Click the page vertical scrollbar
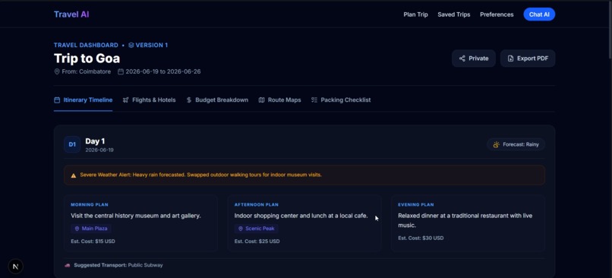Image resolution: width=612 pixels, height=278 pixels. 609,30
